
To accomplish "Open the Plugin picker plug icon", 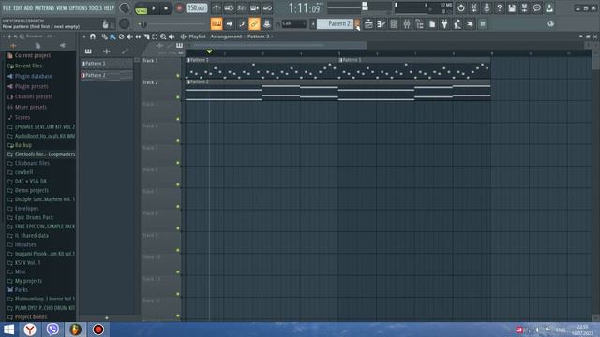I will coord(444,24).
